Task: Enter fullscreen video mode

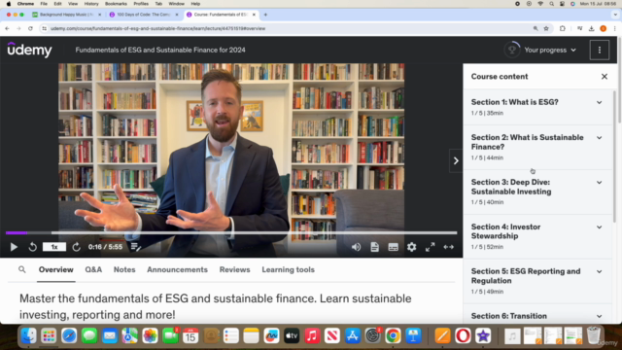Action: pos(430,247)
